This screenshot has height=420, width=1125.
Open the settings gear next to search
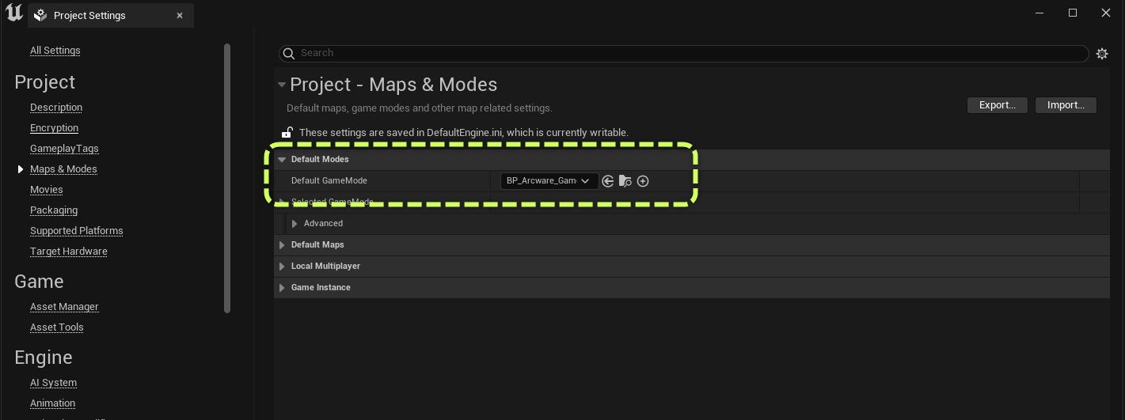coord(1102,54)
